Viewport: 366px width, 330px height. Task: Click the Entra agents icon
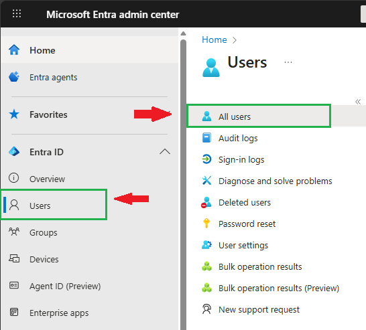point(14,77)
